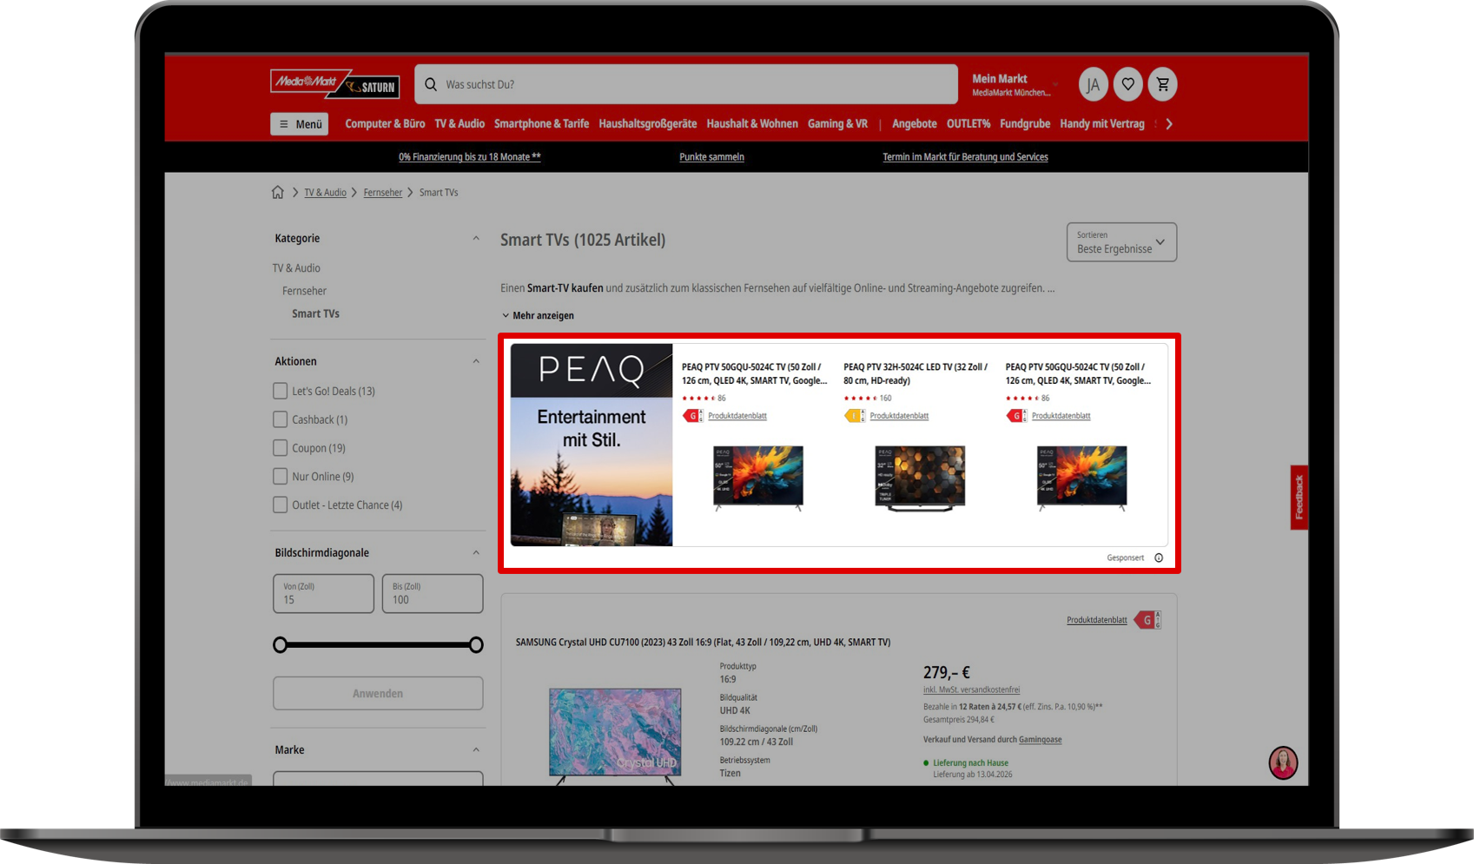Check the Cashback filter box
Viewport: 1474px width, 864px height.
(281, 420)
